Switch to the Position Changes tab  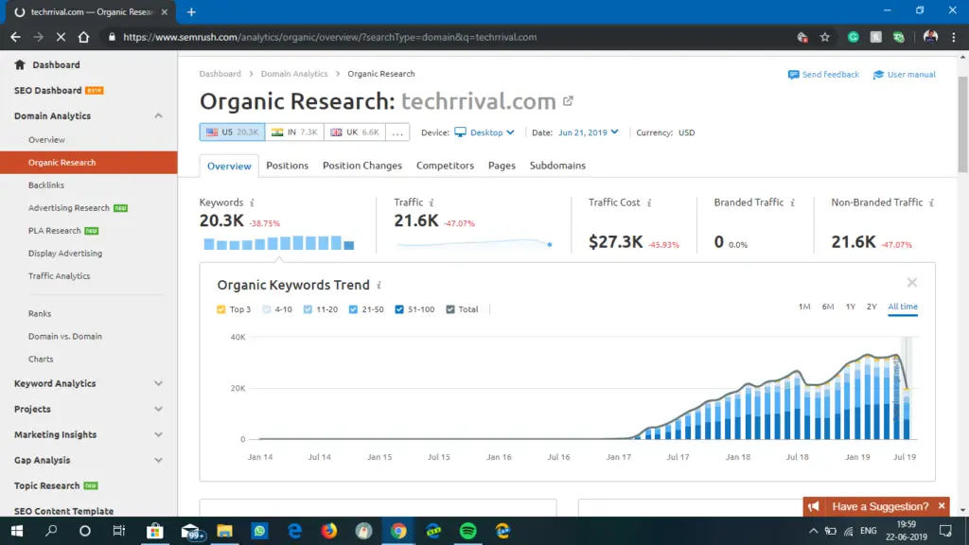click(362, 166)
